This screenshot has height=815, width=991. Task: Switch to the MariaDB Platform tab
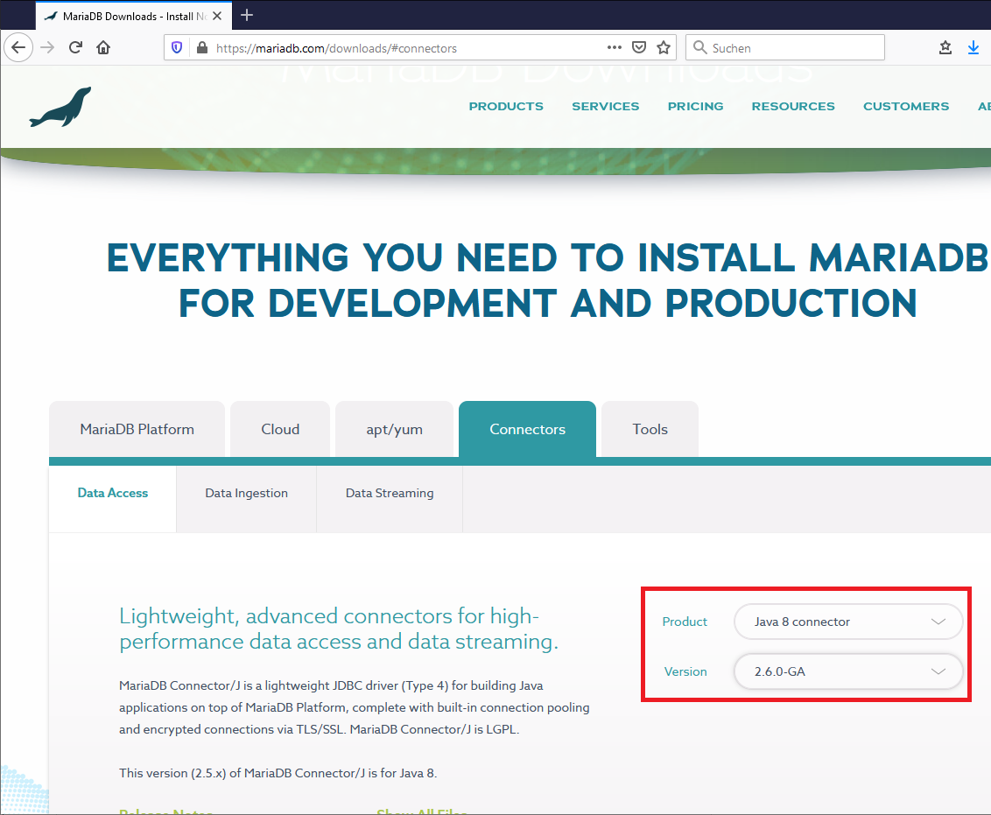[137, 429]
